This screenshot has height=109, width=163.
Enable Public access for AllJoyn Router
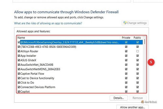tap(137, 51)
